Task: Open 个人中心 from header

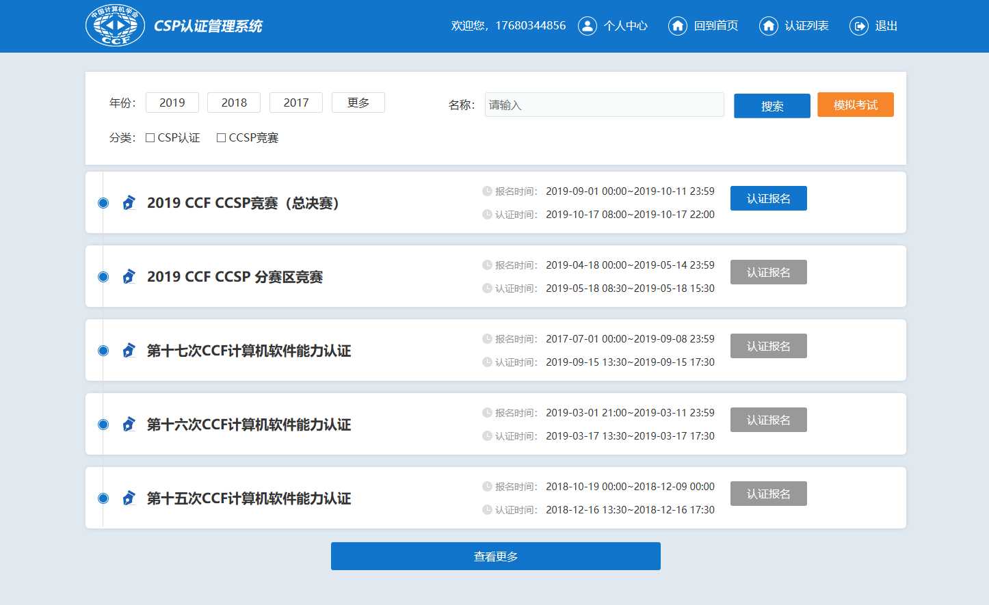Action: pos(625,26)
